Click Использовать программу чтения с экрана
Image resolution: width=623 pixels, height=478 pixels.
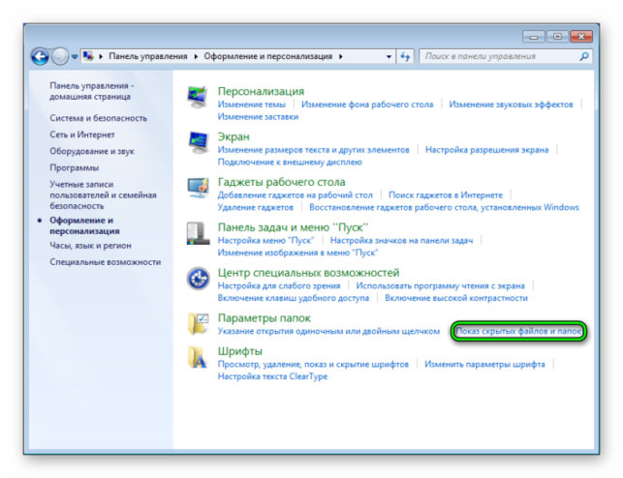[440, 285]
